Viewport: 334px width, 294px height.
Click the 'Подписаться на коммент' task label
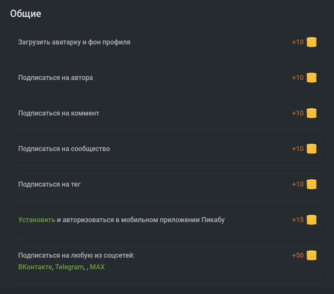click(59, 113)
